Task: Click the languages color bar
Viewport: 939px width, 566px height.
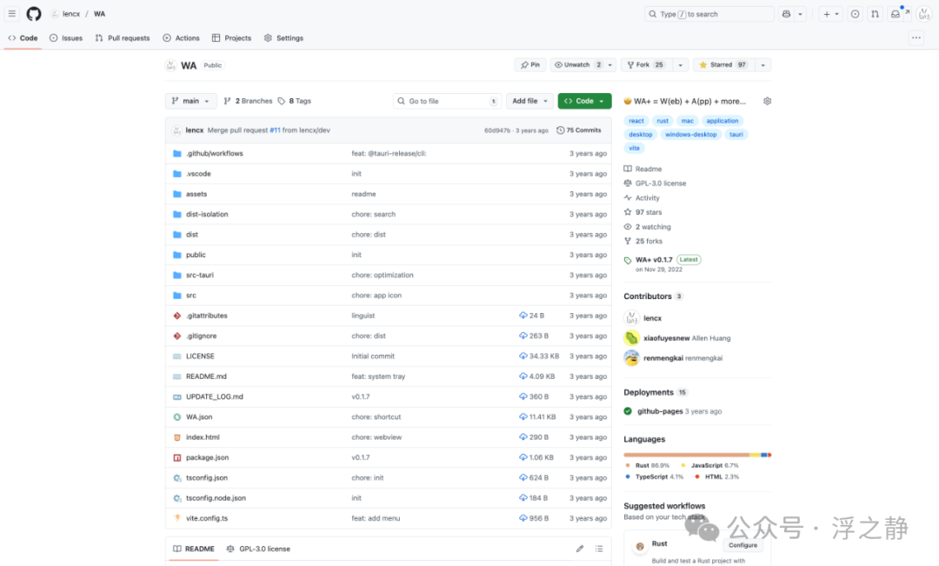Action: coord(697,456)
